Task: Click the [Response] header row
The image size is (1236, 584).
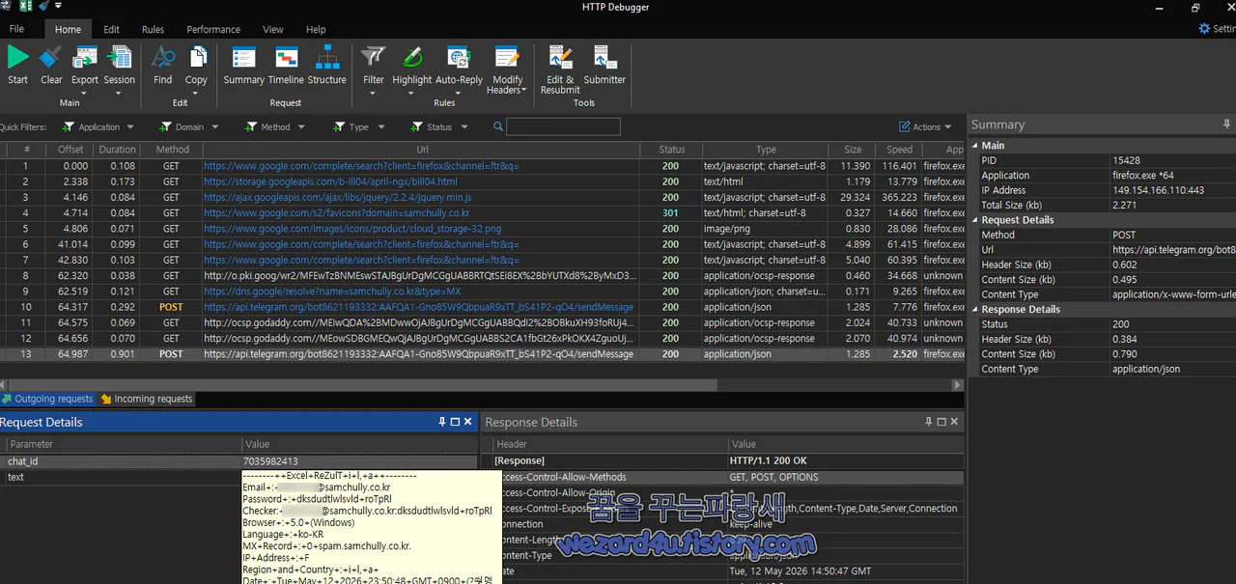Action: [x=724, y=461]
